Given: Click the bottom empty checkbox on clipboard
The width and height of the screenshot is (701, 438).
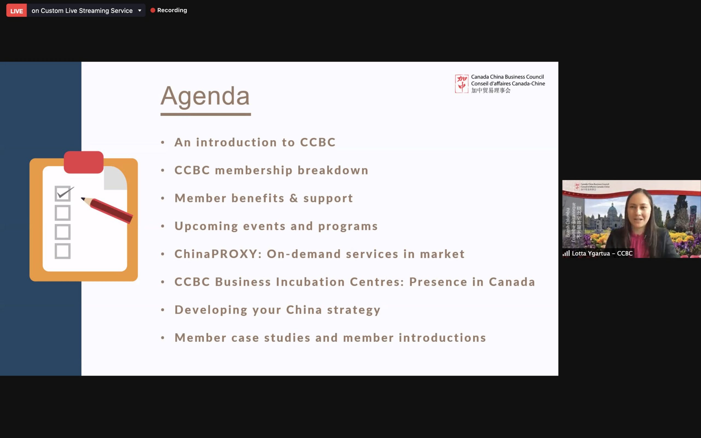Looking at the screenshot, I should click(62, 251).
